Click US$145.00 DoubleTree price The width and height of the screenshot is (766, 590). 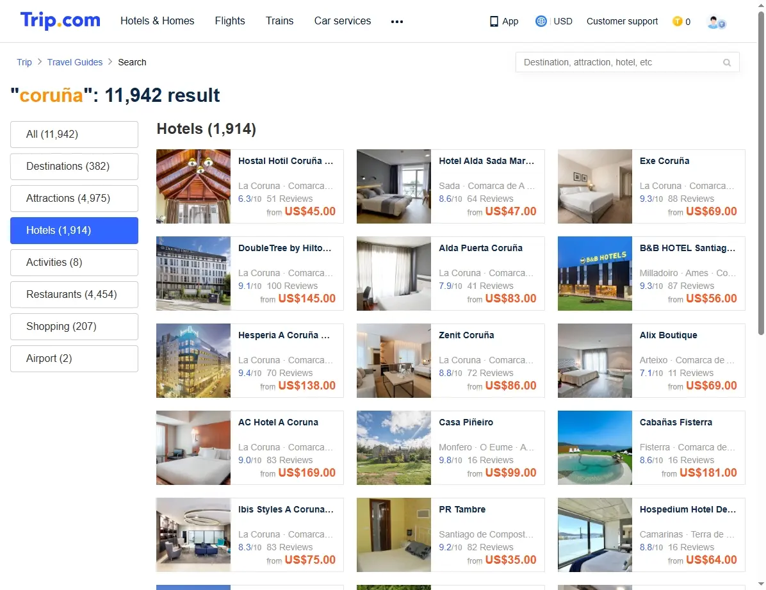[307, 299]
